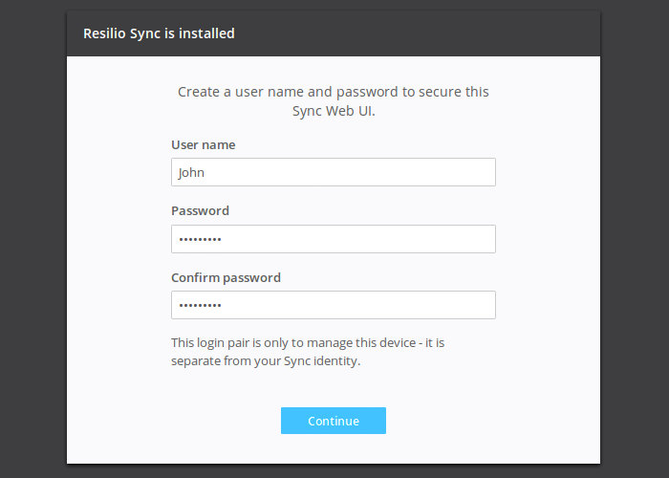Click the 'Create a user name and password' instruction text
The image size is (669, 478).
(x=334, y=101)
